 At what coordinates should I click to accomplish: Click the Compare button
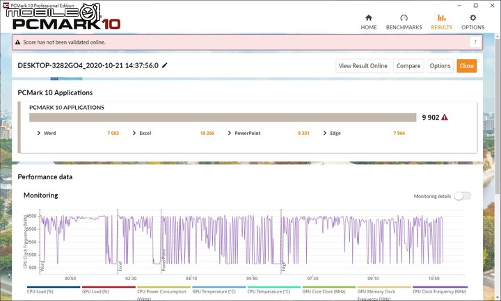click(x=408, y=66)
